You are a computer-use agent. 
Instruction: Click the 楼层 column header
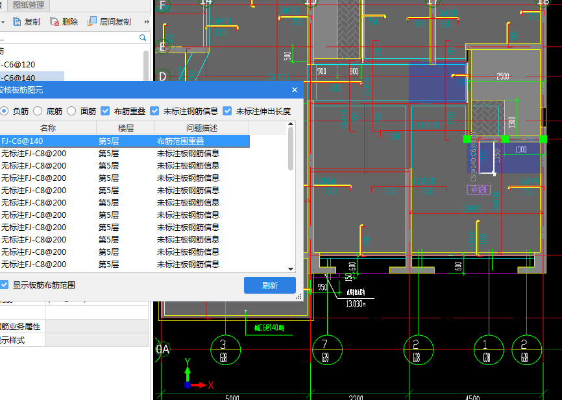(126, 128)
